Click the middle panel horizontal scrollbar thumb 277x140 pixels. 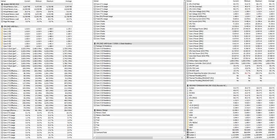(124, 138)
